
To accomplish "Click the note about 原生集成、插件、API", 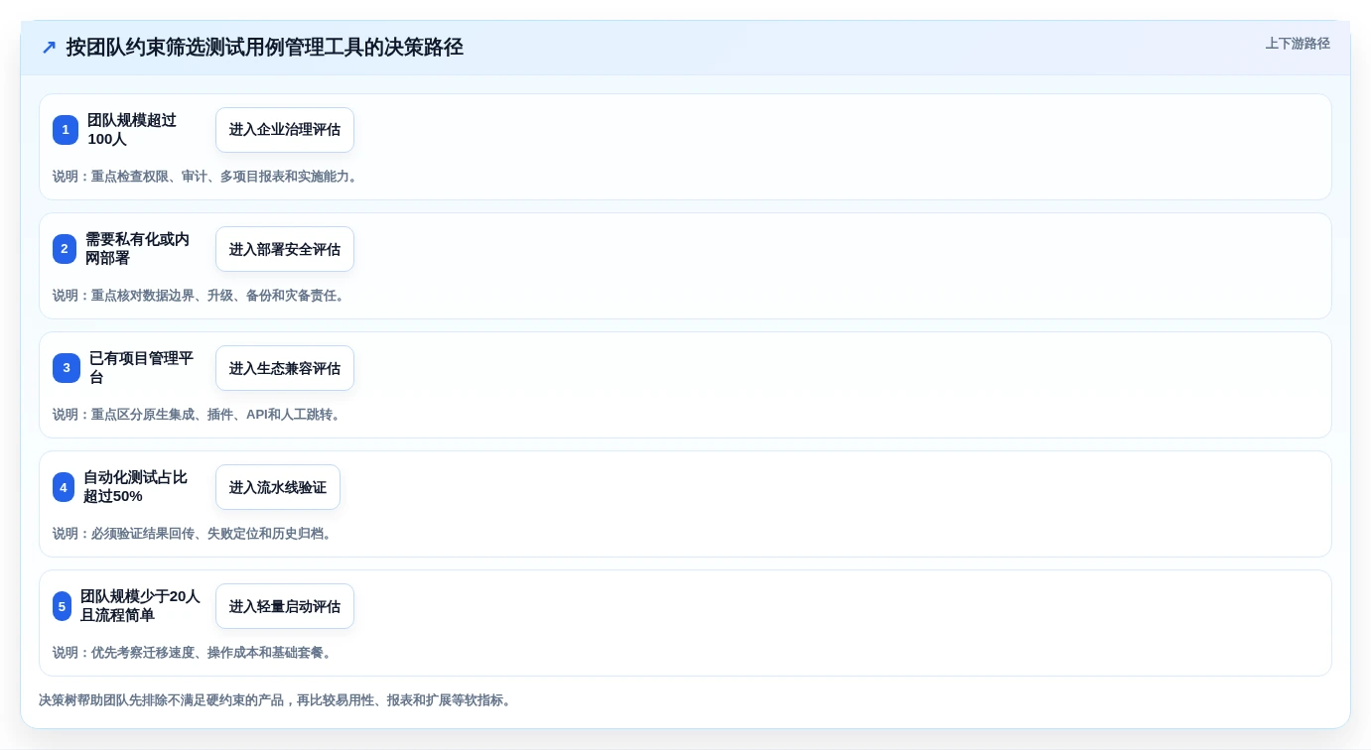I will [x=199, y=415].
